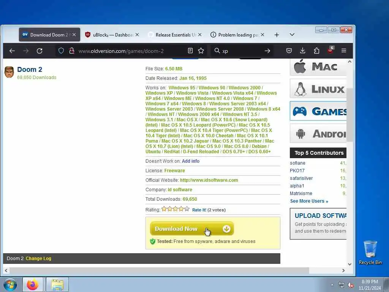Close the Download Doom 2 tab
This screenshot has height=292, width=389.
point(74,35)
